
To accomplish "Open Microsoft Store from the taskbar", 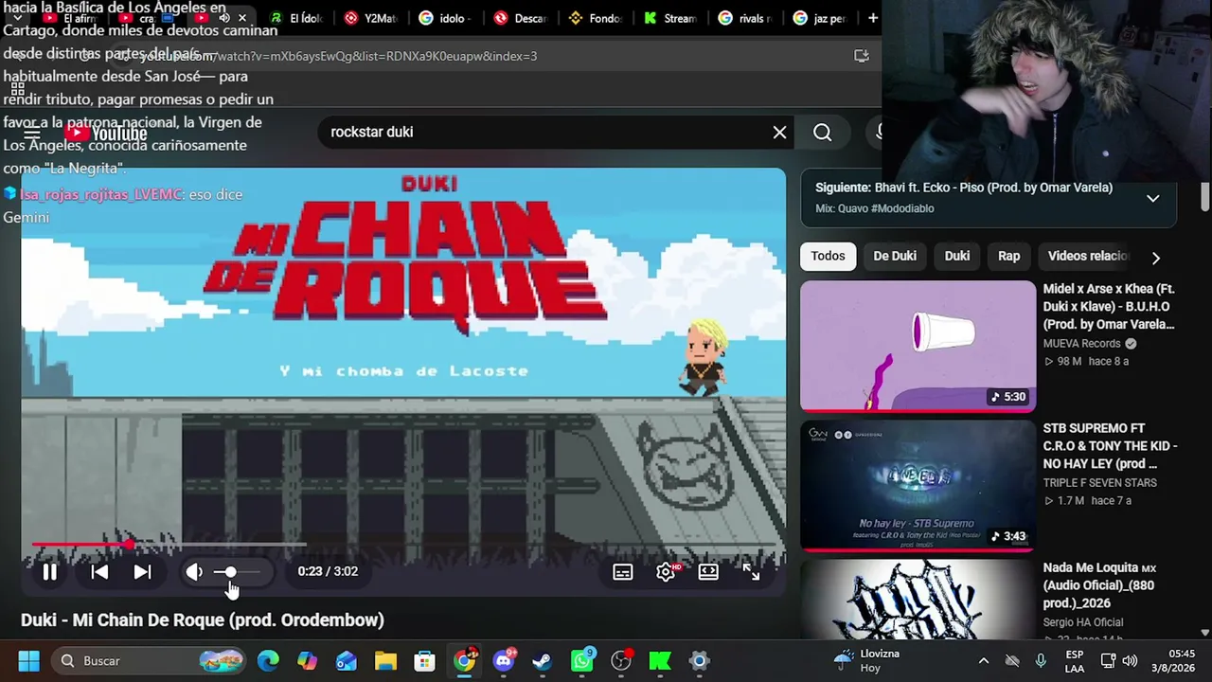I will click(x=425, y=661).
